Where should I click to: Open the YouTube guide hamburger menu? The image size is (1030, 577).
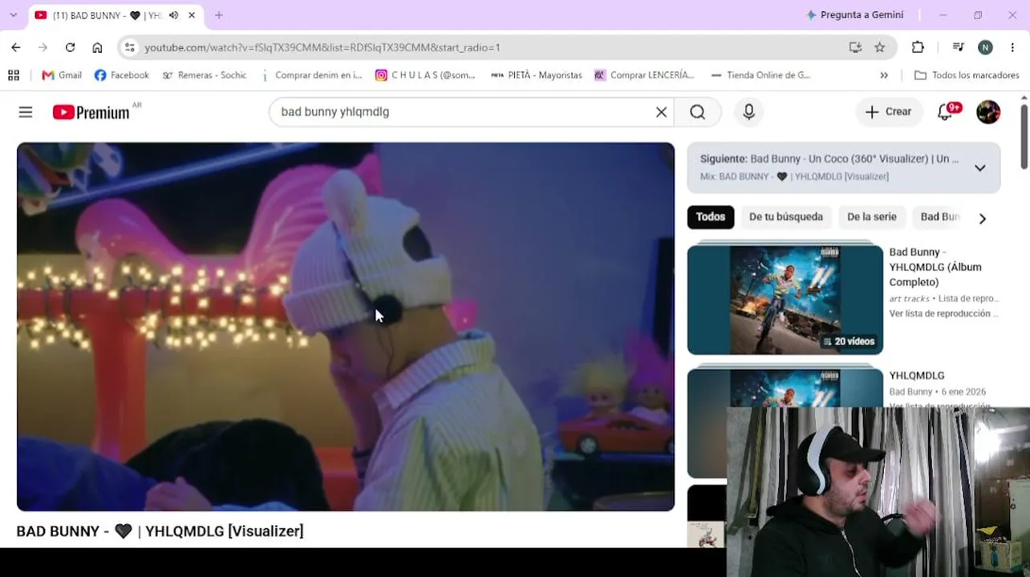[x=26, y=112]
